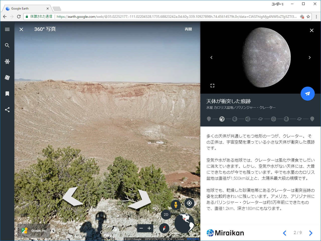
Task: Close the Google Earth browser tab
Action: click(x=48, y=9)
